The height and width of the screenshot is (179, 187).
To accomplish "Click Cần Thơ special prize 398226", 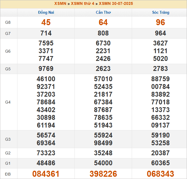I will pos(103,174).
